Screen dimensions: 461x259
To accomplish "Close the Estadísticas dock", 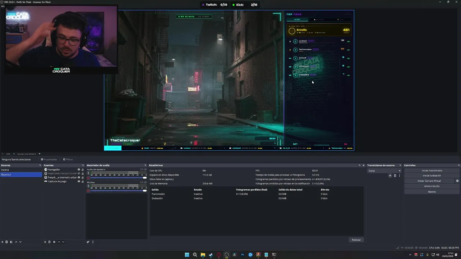I will coord(363,165).
